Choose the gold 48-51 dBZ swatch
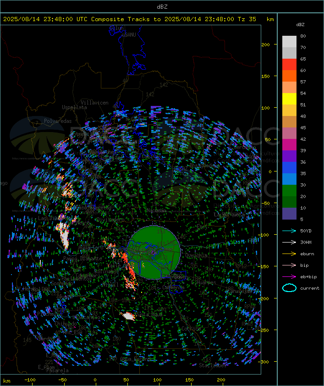The width and height of the screenshot is (324, 386). pos(289,110)
